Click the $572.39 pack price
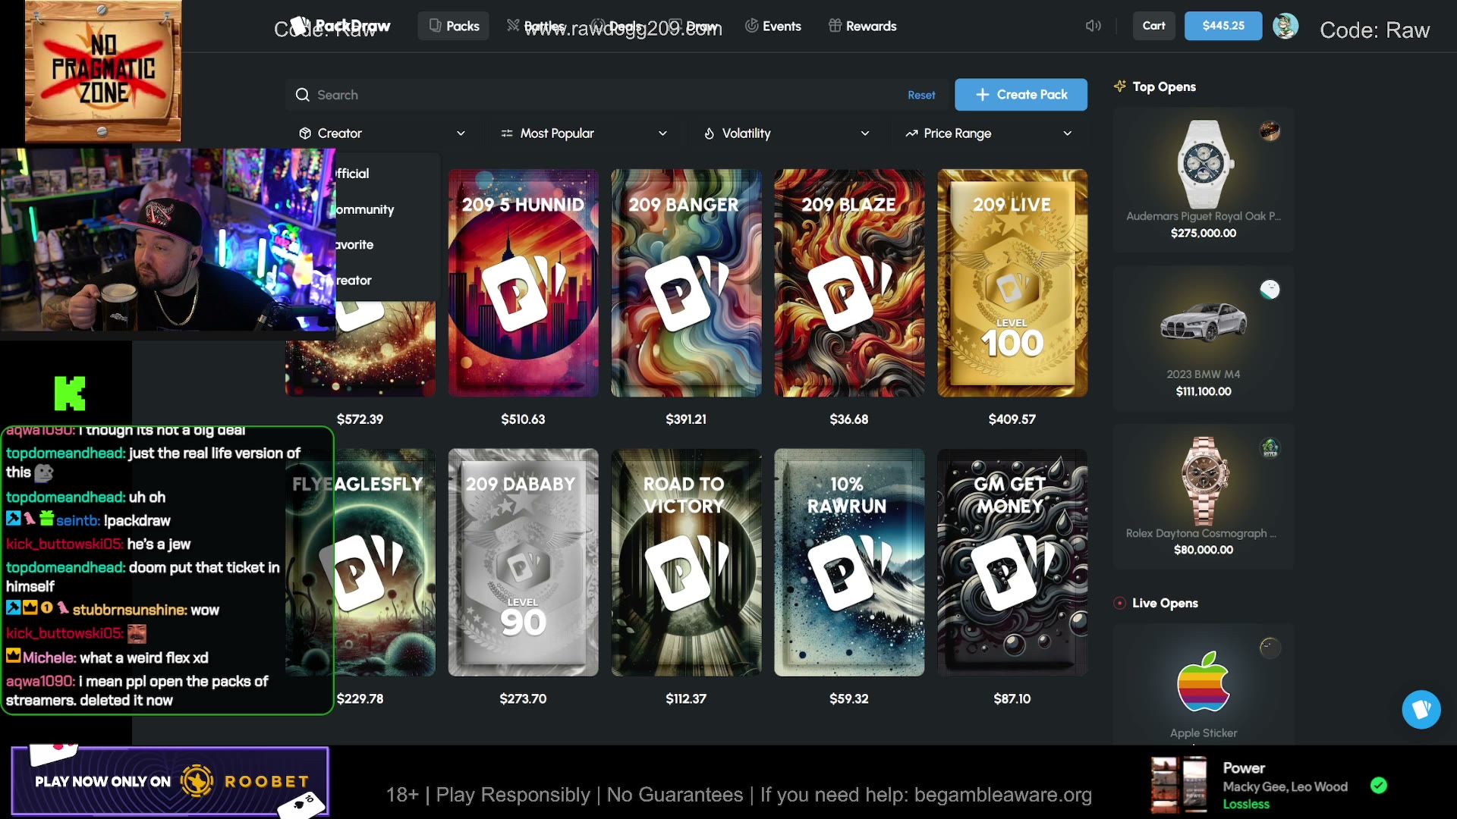 point(360,419)
